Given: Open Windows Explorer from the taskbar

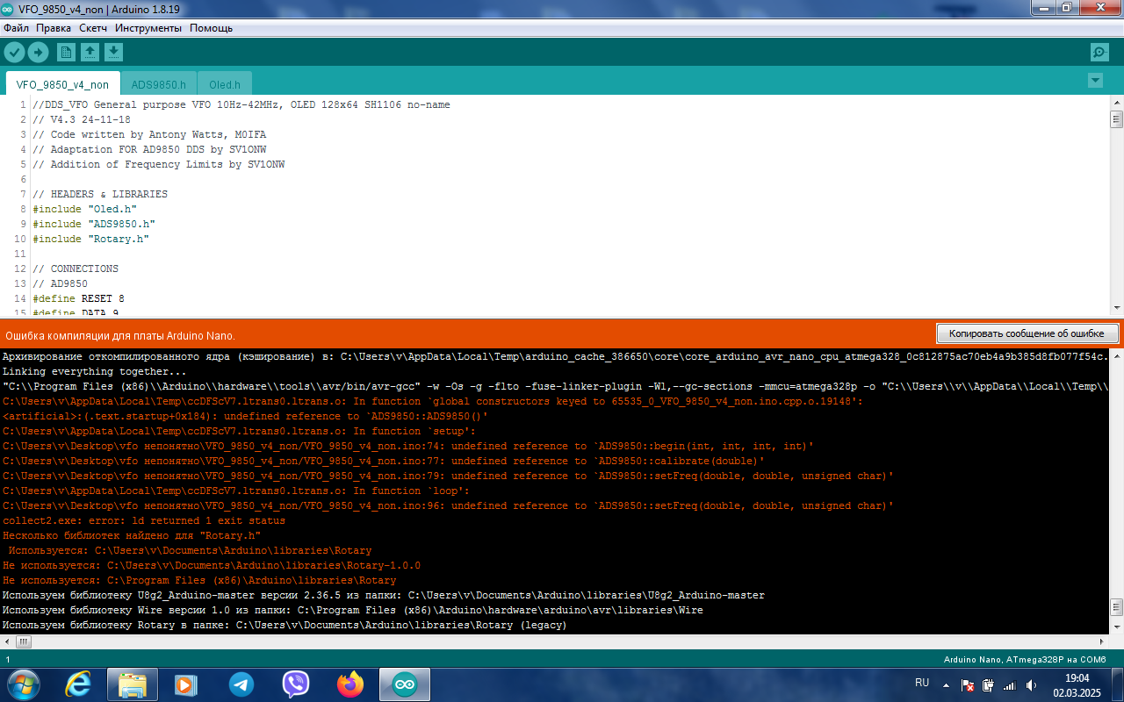Looking at the screenshot, I should point(133,684).
